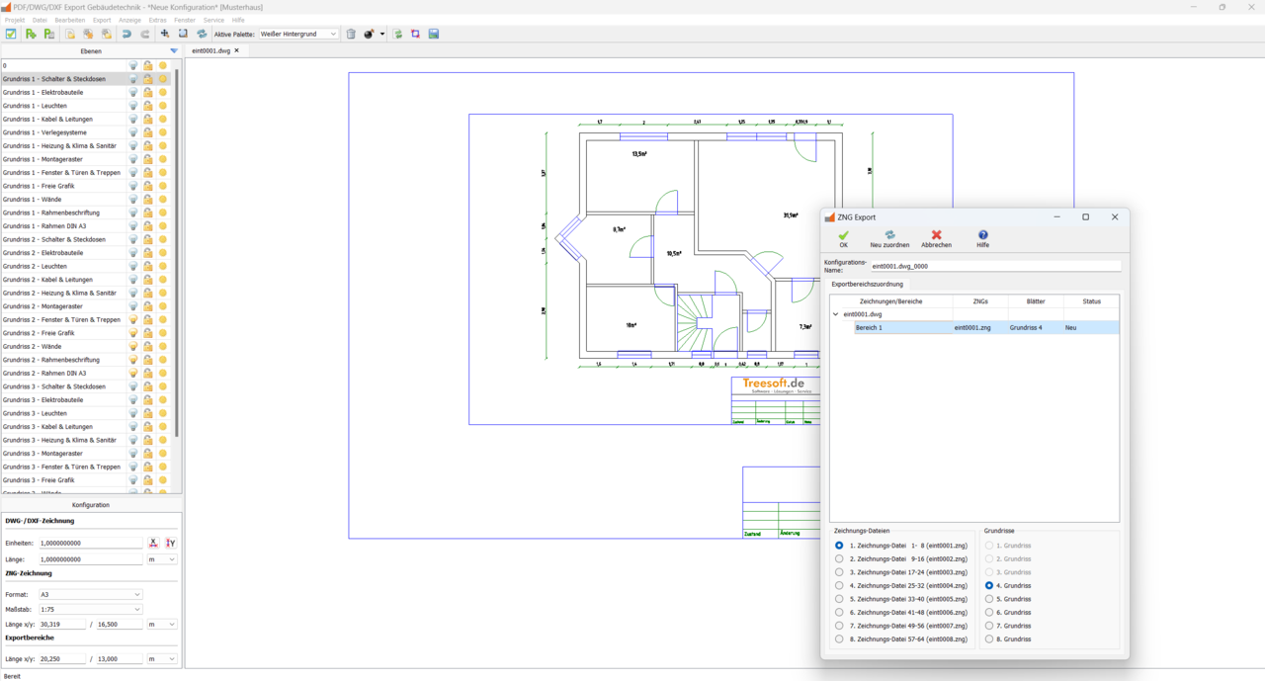
Task: Select the Pan tool in the toolbar
Action: click(165, 34)
